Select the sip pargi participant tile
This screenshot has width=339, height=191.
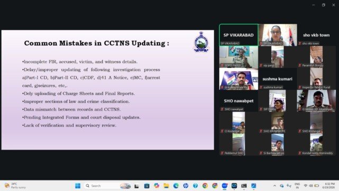pyautogui.click(x=278, y=57)
